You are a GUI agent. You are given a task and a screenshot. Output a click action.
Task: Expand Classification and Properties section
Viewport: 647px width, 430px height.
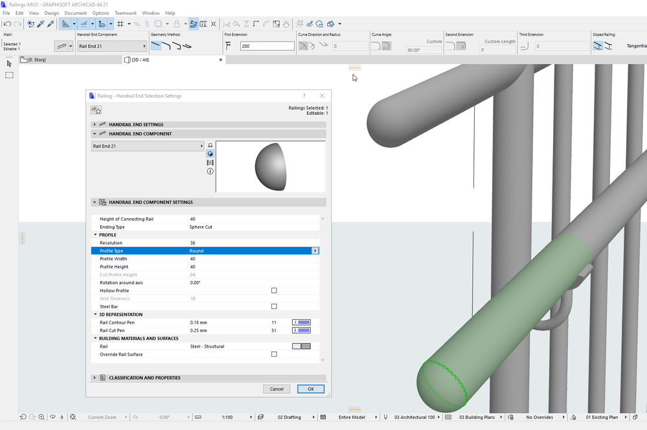pyautogui.click(x=95, y=378)
